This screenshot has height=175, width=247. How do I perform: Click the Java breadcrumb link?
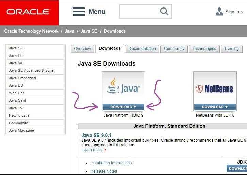[x=70, y=31]
